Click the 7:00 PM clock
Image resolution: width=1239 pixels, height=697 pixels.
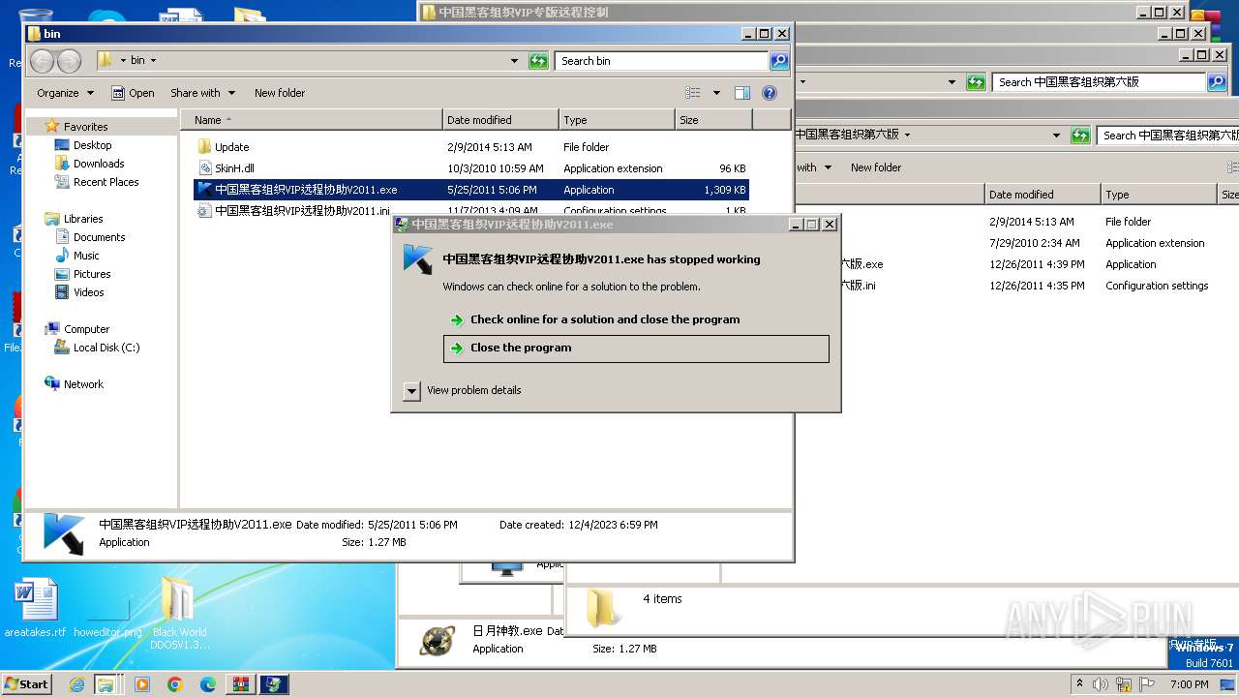1189,684
